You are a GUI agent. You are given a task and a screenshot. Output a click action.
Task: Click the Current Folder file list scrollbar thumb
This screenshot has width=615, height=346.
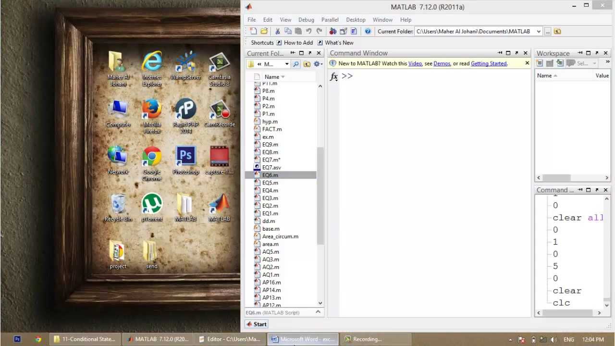tap(320, 195)
